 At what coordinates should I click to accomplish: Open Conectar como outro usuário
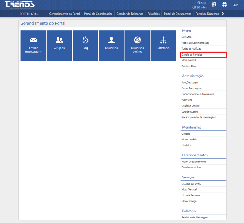198,94
